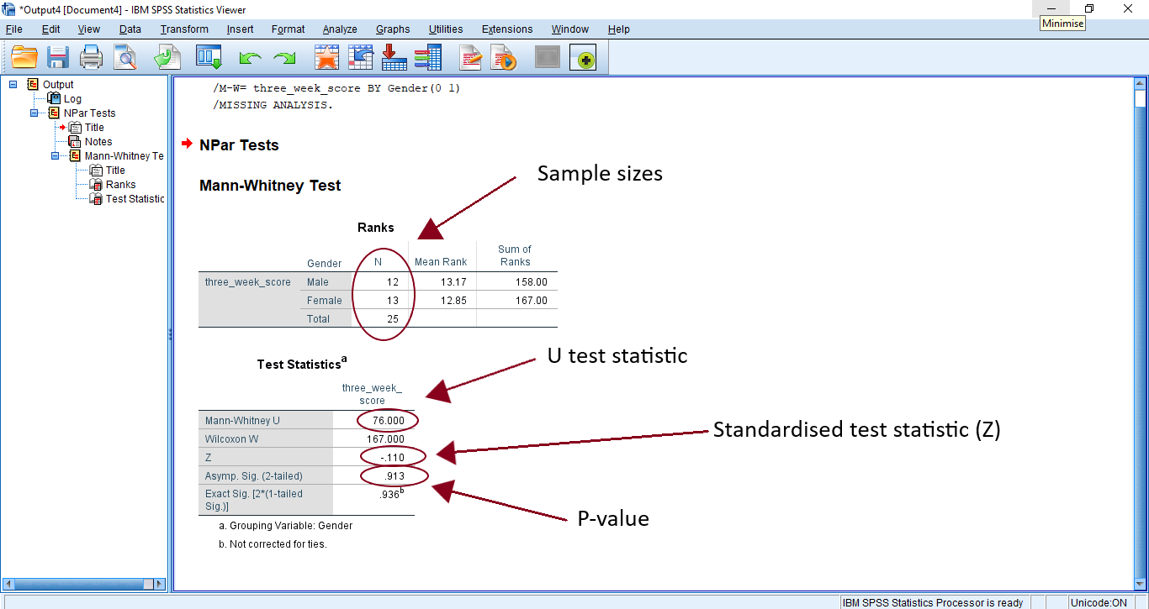
Task: Open the Format menu
Action: (289, 29)
